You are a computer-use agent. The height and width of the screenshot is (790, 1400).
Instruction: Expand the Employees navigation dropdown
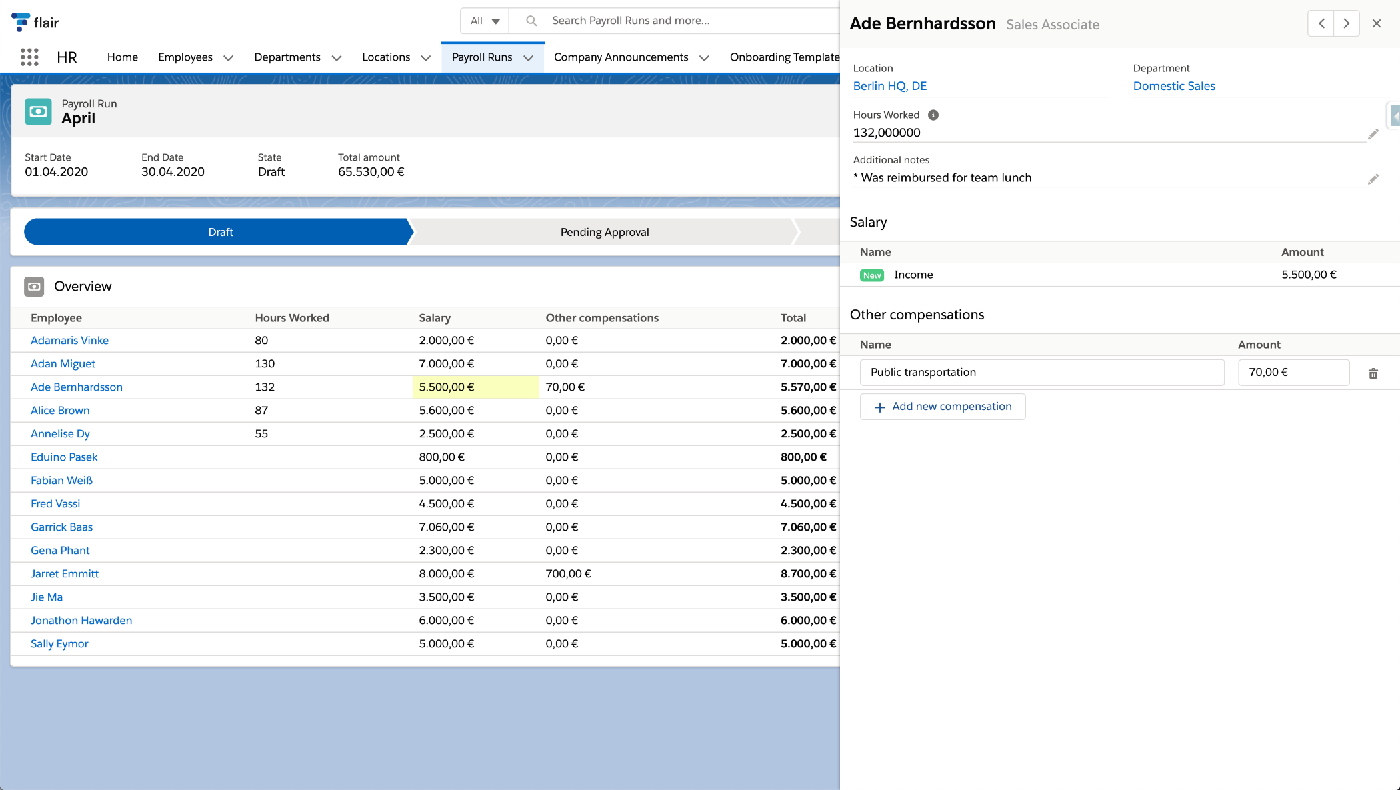[229, 57]
